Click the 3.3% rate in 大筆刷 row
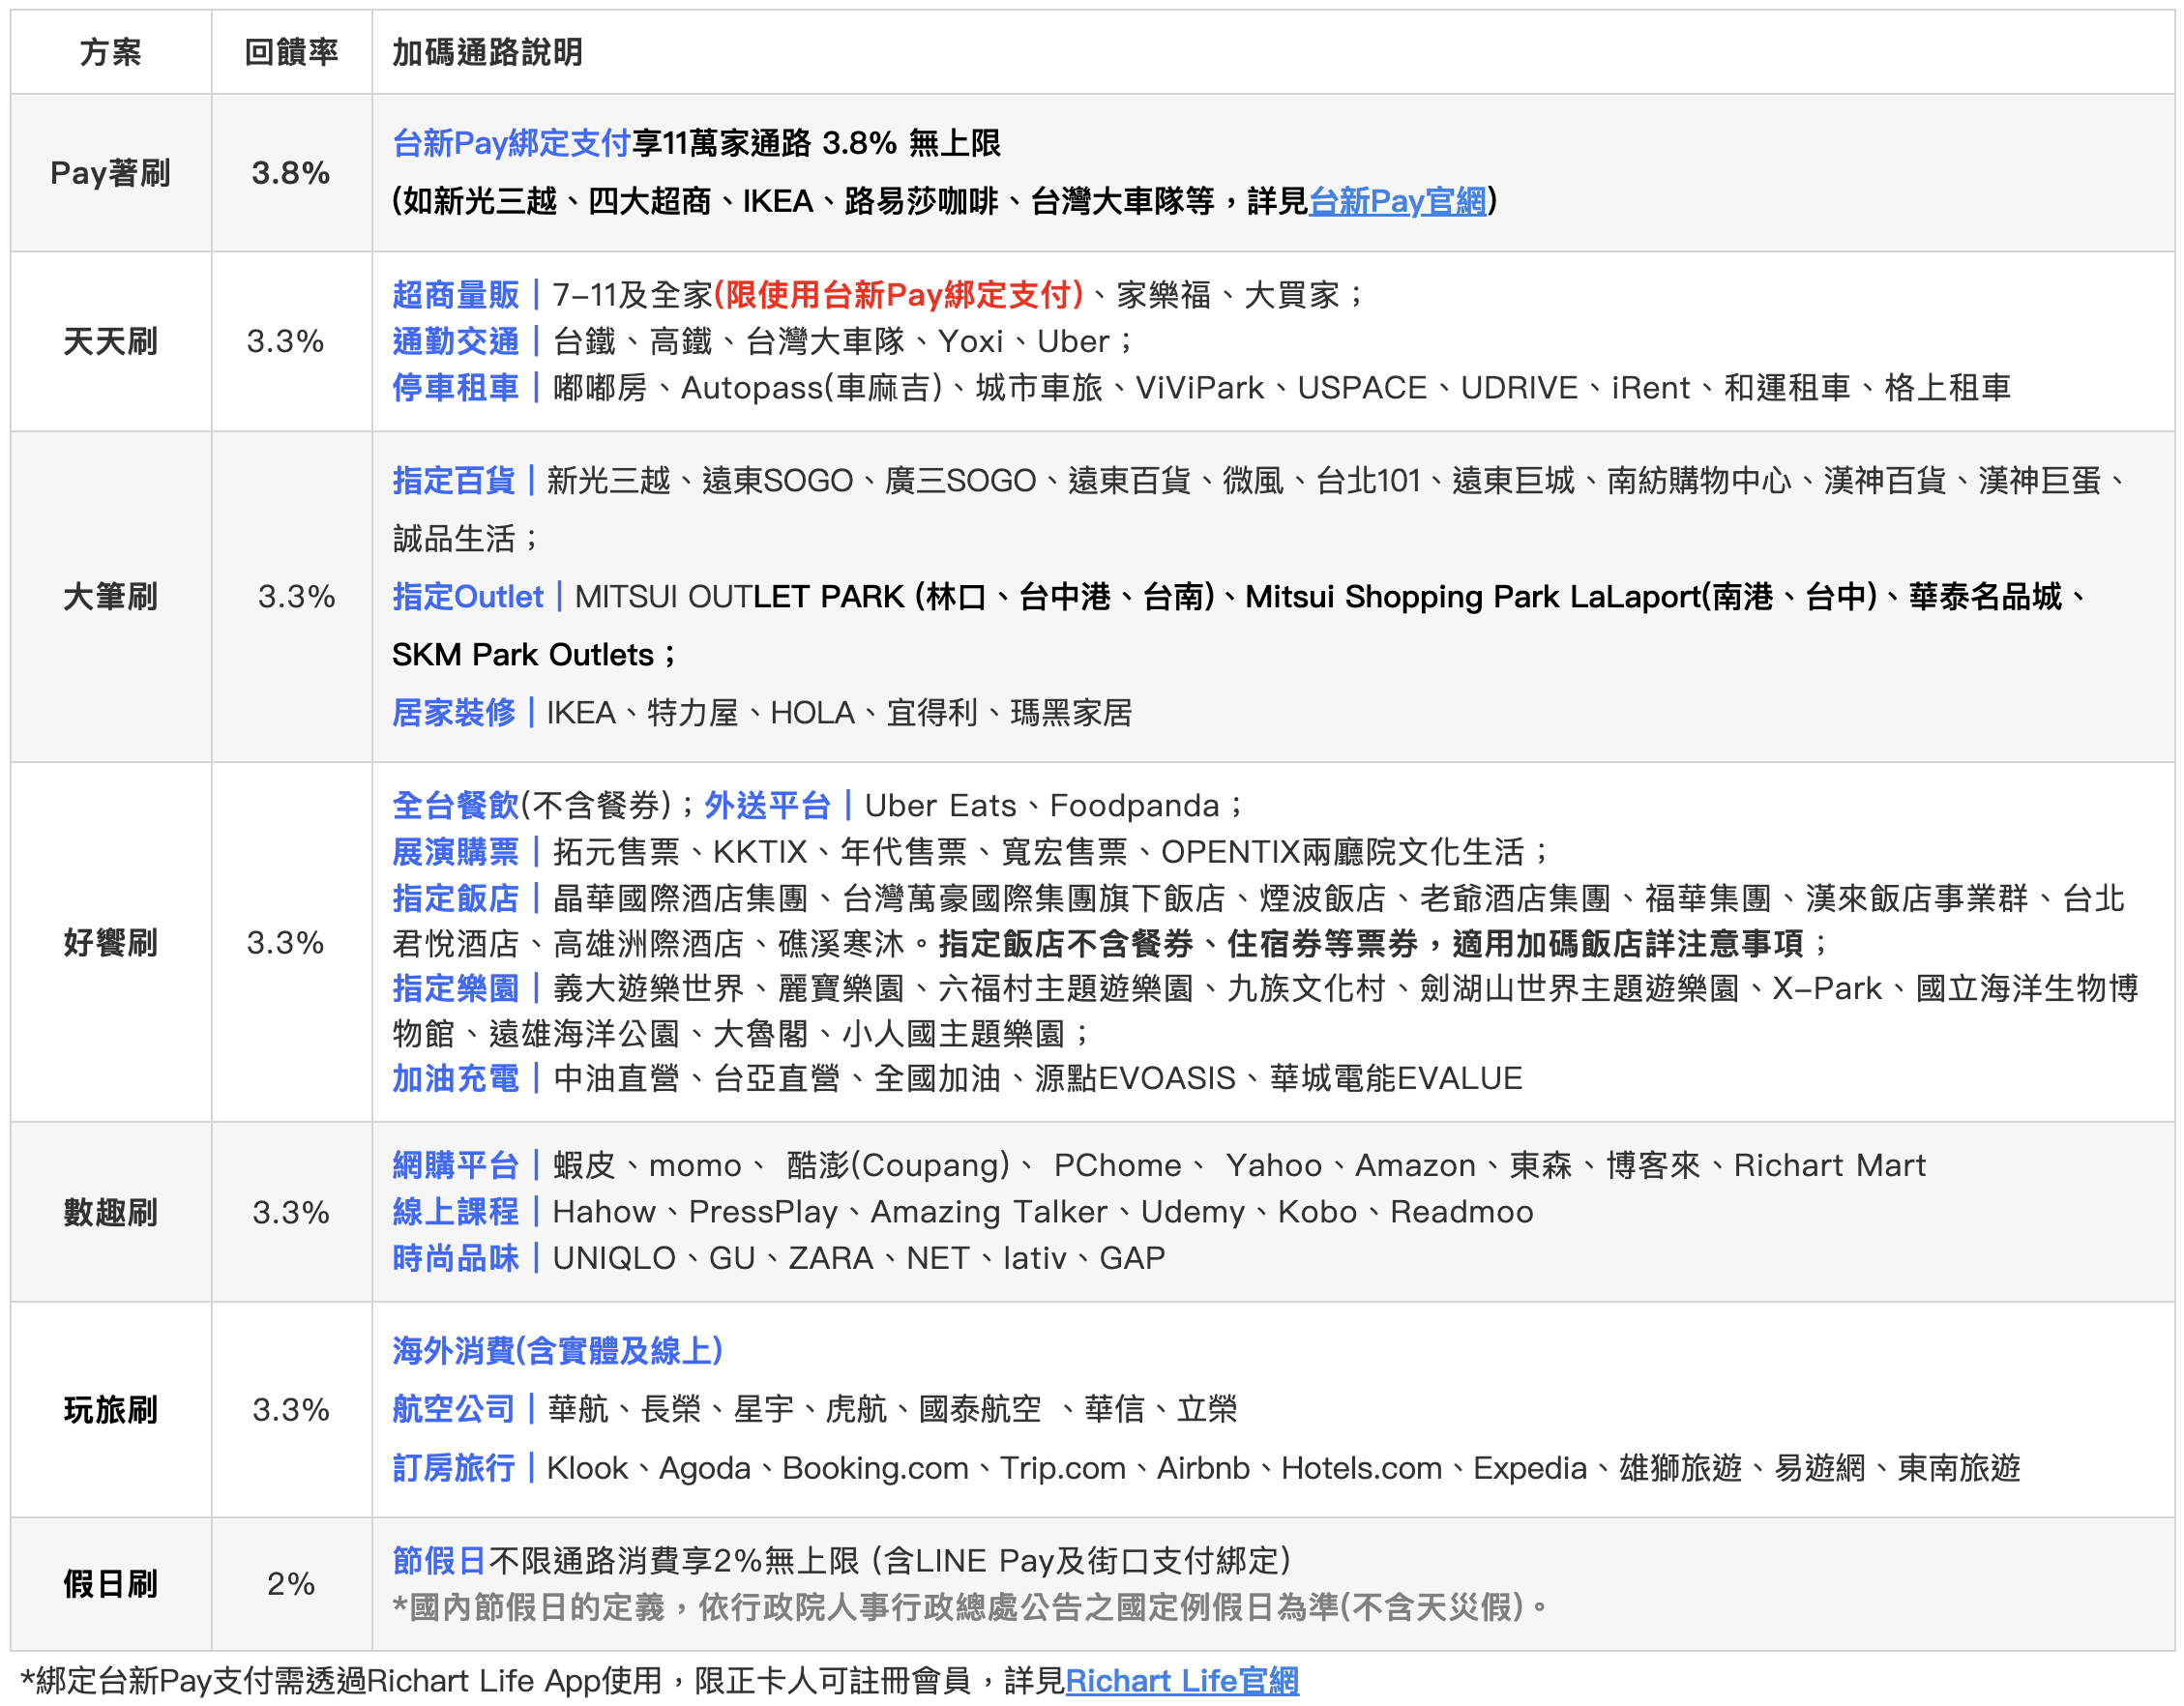 (296, 597)
